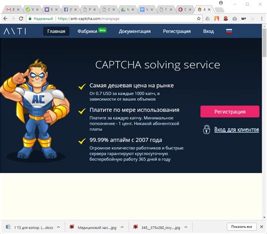Click the superhero AC mascot image
This screenshot has height=234, width=267.
[x=35, y=109]
